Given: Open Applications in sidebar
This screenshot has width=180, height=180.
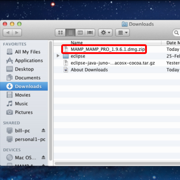Looking at the screenshot, I should pos(24,60).
